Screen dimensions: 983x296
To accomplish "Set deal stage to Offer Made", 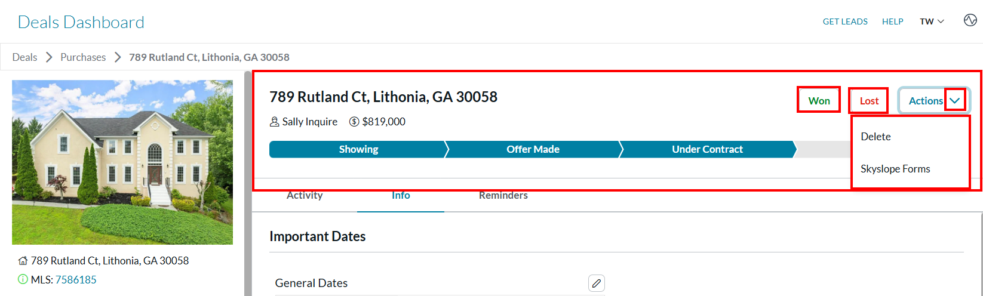I will coord(533,149).
